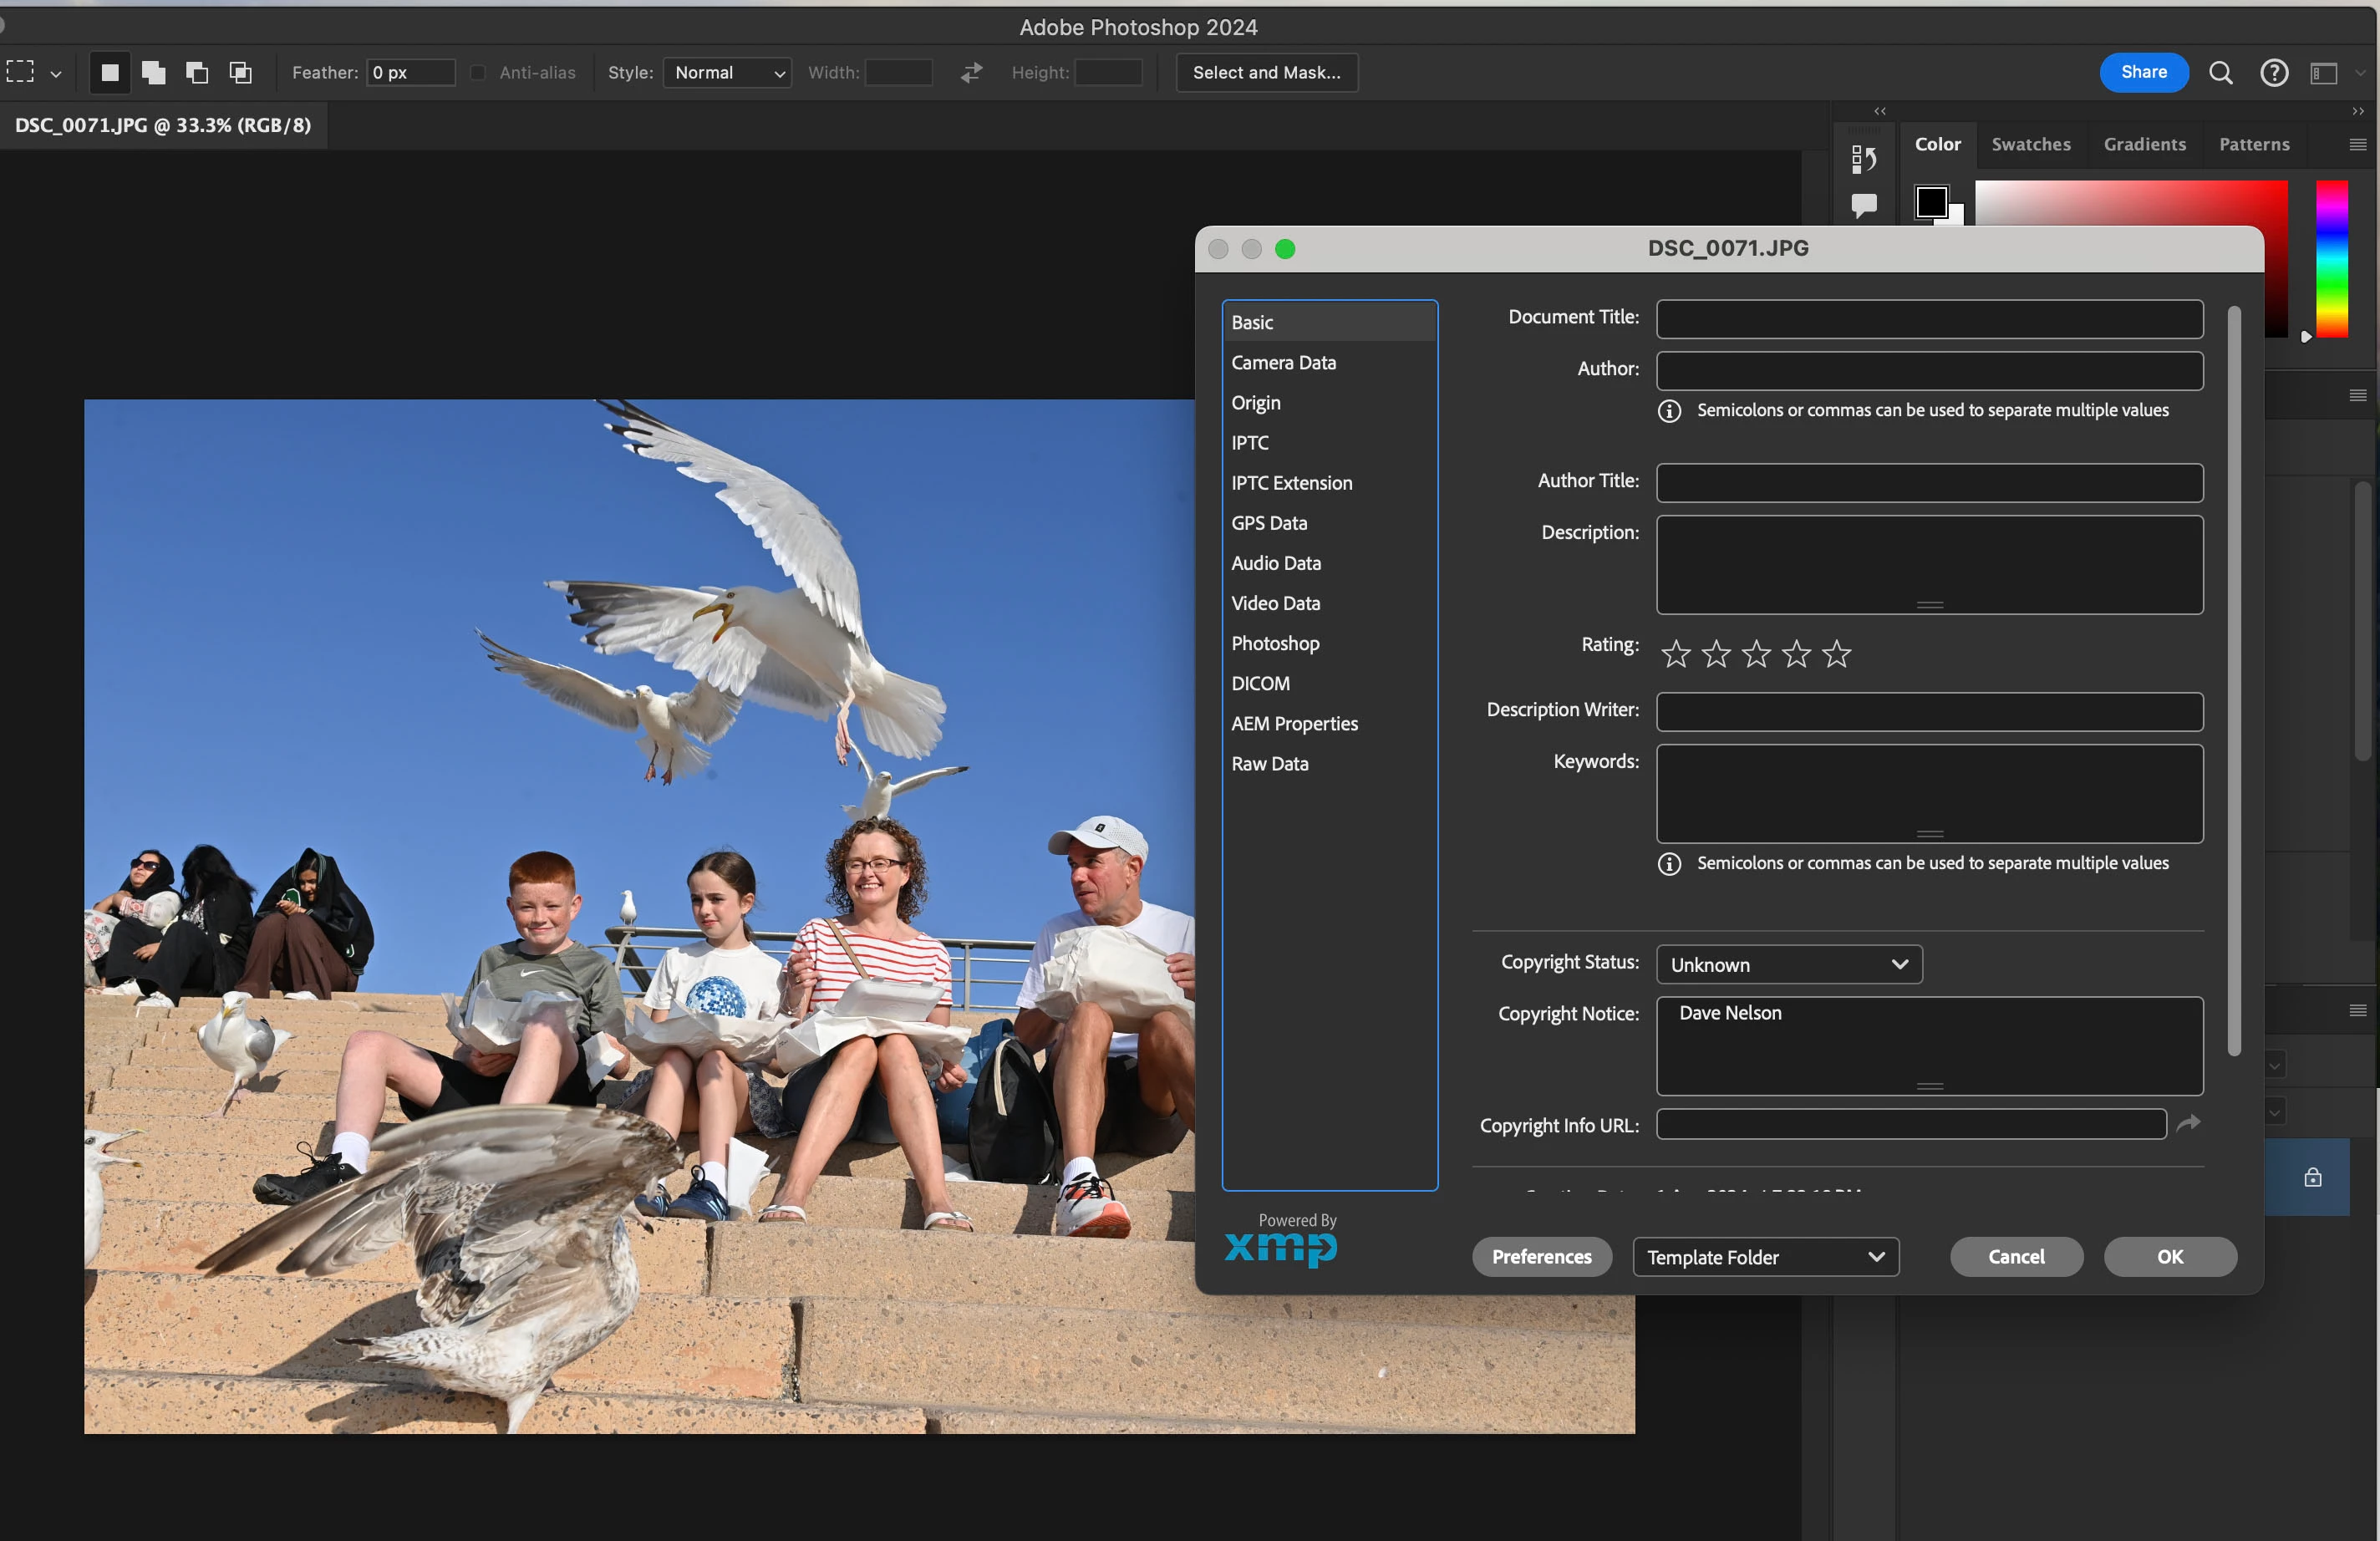Screen dimensions: 2380x1541
Task: Select the Subtract from selection icon
Action: pyautogui.click(x=197, y=72)
